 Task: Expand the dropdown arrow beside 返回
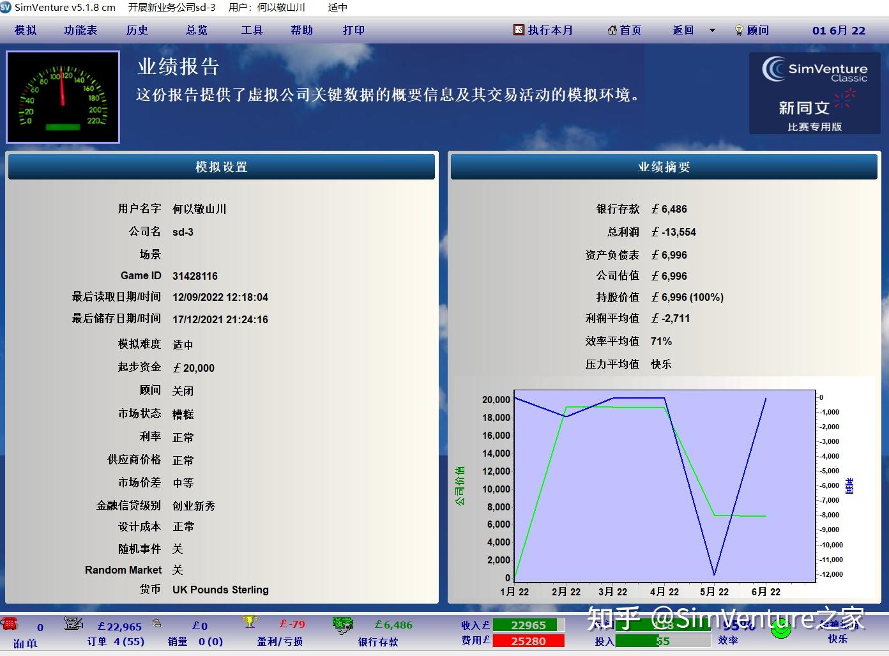(712, 30)
